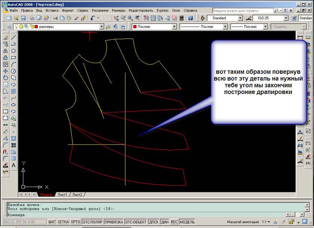314x228 pixels.
Task: Click the Undo arrow icon
Action: (93, 18)
